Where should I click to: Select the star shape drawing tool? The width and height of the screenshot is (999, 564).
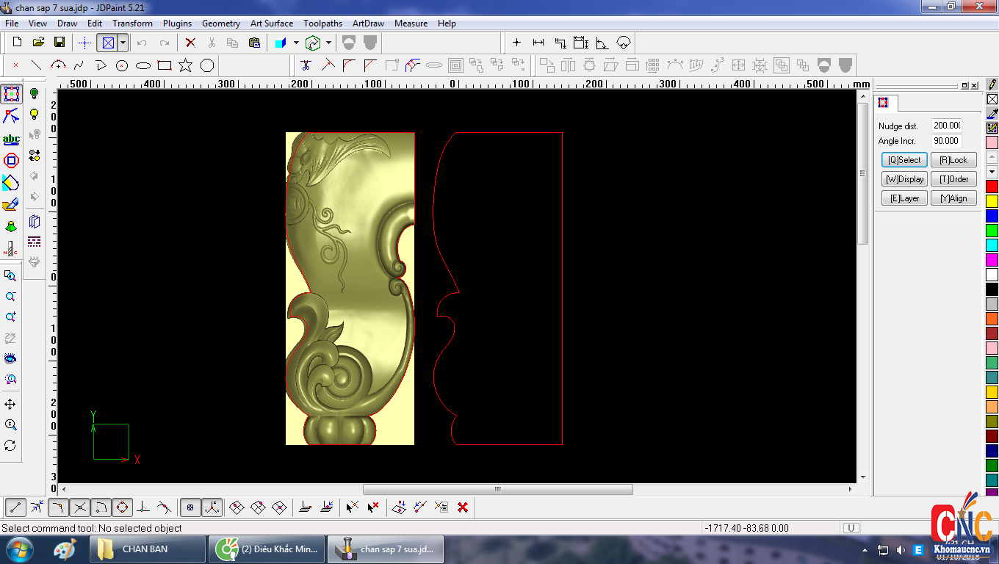tap(185, 65)
